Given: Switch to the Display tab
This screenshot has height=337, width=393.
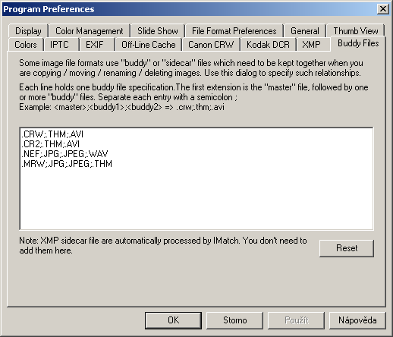Looking at the screenshot, I should click(28, 31).
